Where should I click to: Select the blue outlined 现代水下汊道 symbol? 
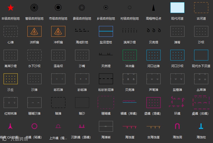(x=201, y=55)
